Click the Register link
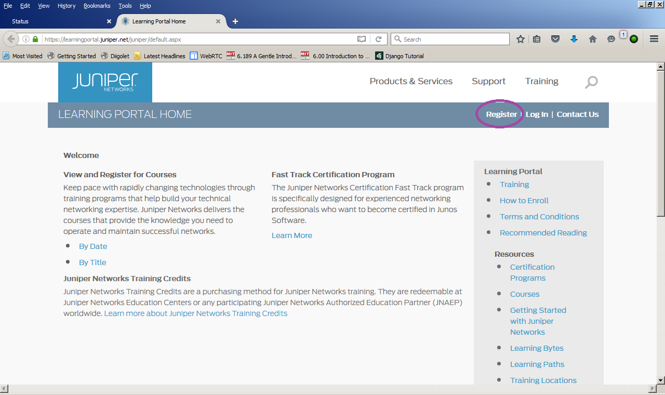The image size is (665, 395). pos(501,114)
